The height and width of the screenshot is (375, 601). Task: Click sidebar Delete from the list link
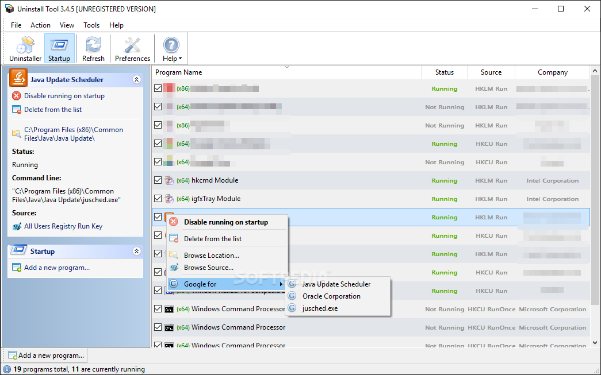click(53, 110)
